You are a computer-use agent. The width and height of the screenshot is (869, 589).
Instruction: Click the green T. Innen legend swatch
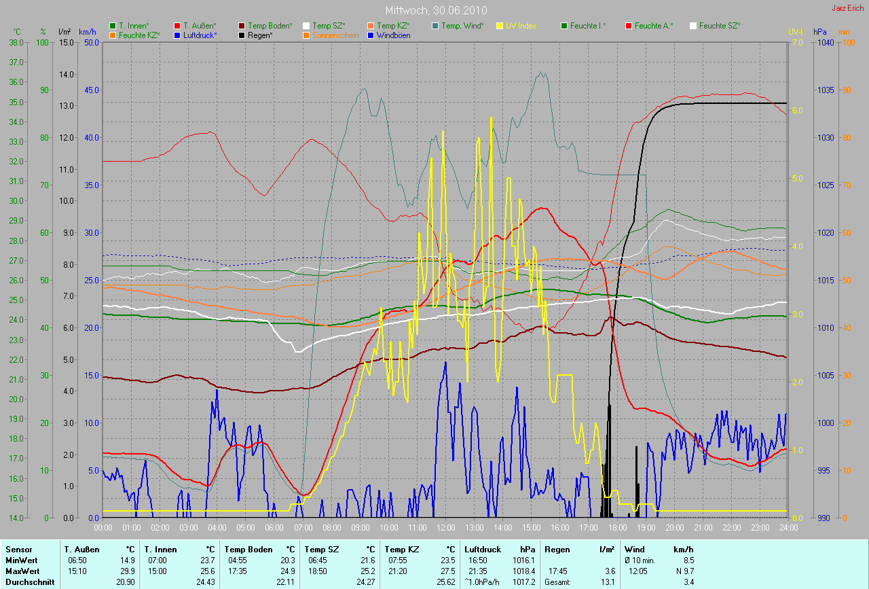[x=113, y=26]
